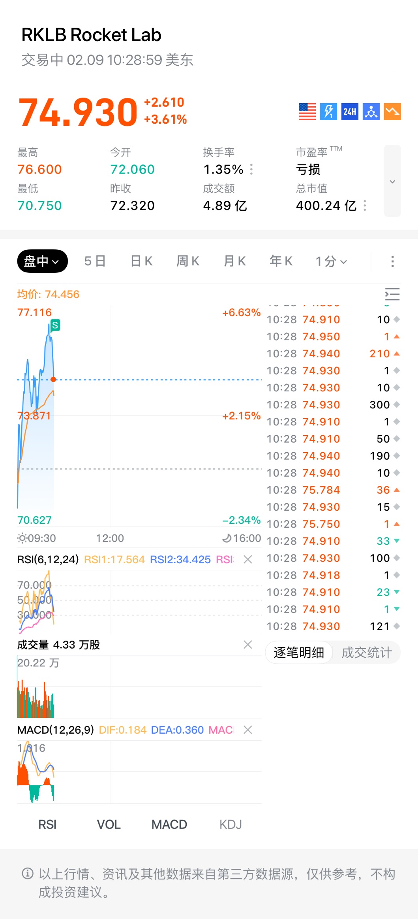Screen dimensions: 418x919
Task: Open the 1分 interval dropdown
Action: coord(331,261)
